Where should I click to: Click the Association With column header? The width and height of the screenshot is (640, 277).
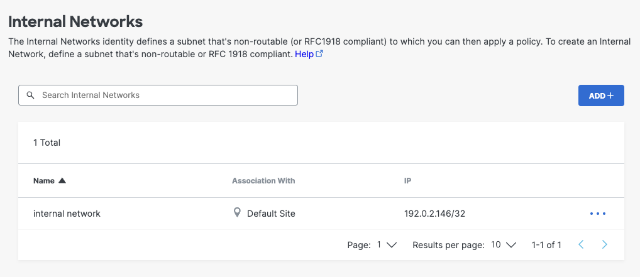pyautogui.click(x=263, y=181)
